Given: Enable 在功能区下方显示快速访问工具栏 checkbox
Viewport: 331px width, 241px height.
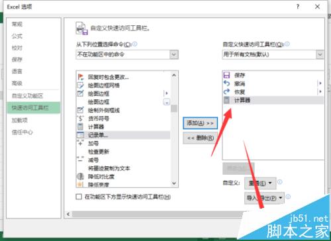Looking at the screenshot, I should pyautogui.click(x=79, y=197).
